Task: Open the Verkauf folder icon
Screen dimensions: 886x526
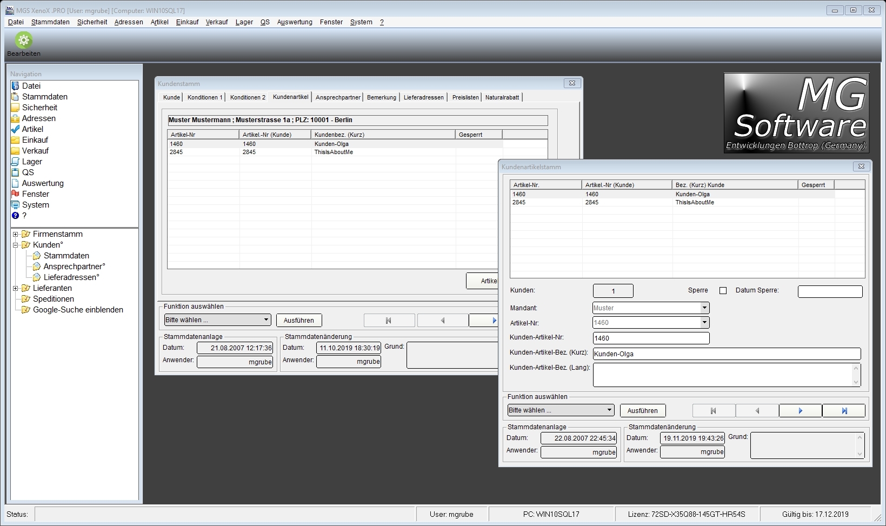Action: tap(15, 151)
